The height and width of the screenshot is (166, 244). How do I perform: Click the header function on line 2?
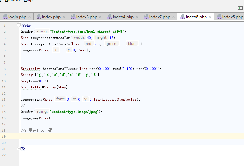[x=27, y=32]
